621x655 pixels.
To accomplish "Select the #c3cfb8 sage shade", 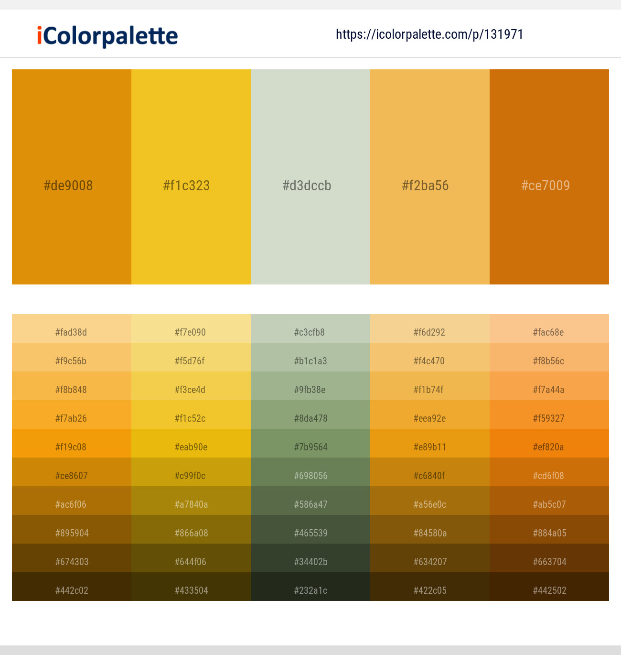I will tap(310, 328).
